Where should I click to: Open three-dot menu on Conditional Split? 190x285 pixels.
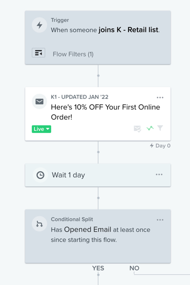point(160,220)
